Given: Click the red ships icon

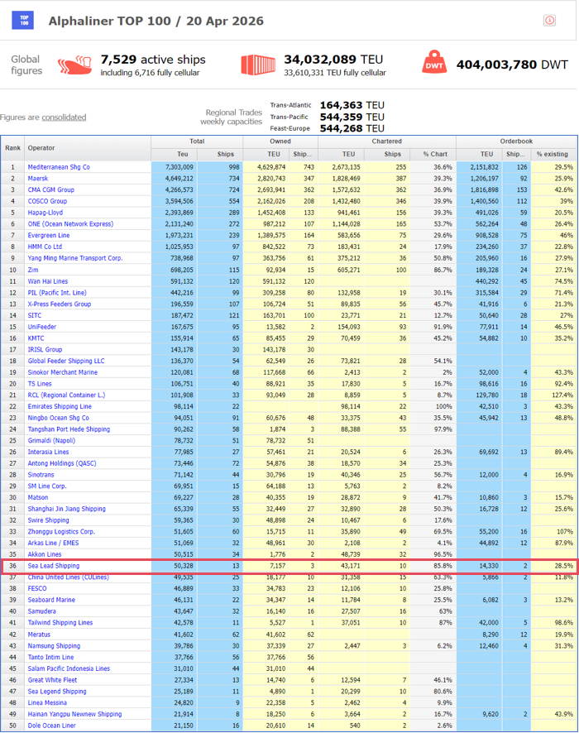Looking at the screenshot, I should click(73, 65).
